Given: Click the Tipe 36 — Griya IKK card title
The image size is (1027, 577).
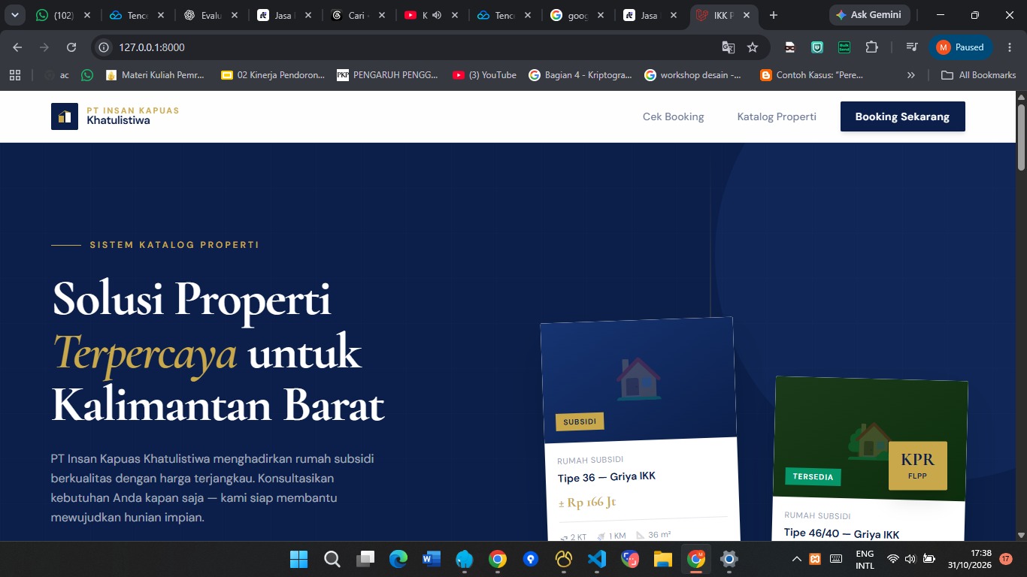Looking at the screenshot, I should (x=607, y=477).
